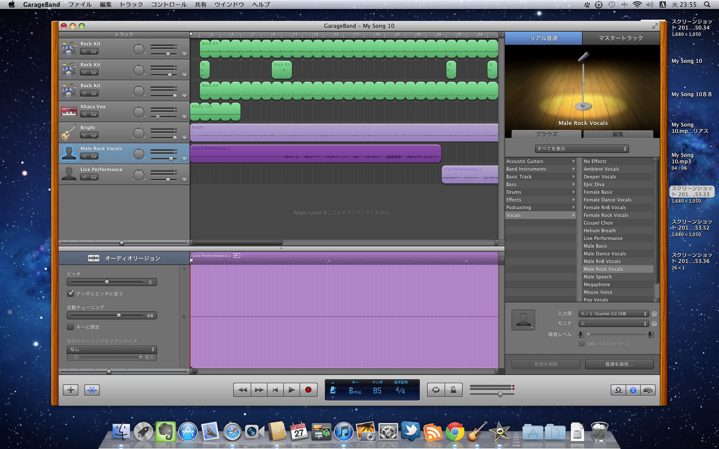
Task: Expand automation arrow on Live Performance track
Action: 184,180
